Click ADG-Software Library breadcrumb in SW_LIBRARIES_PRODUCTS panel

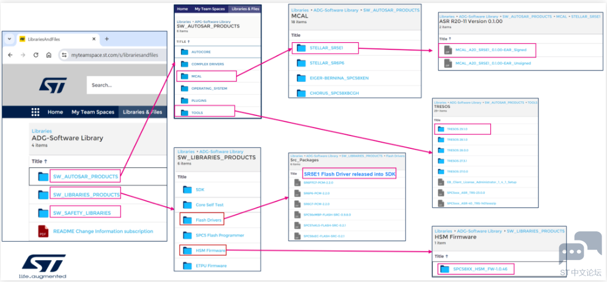(x=220, y=152)
